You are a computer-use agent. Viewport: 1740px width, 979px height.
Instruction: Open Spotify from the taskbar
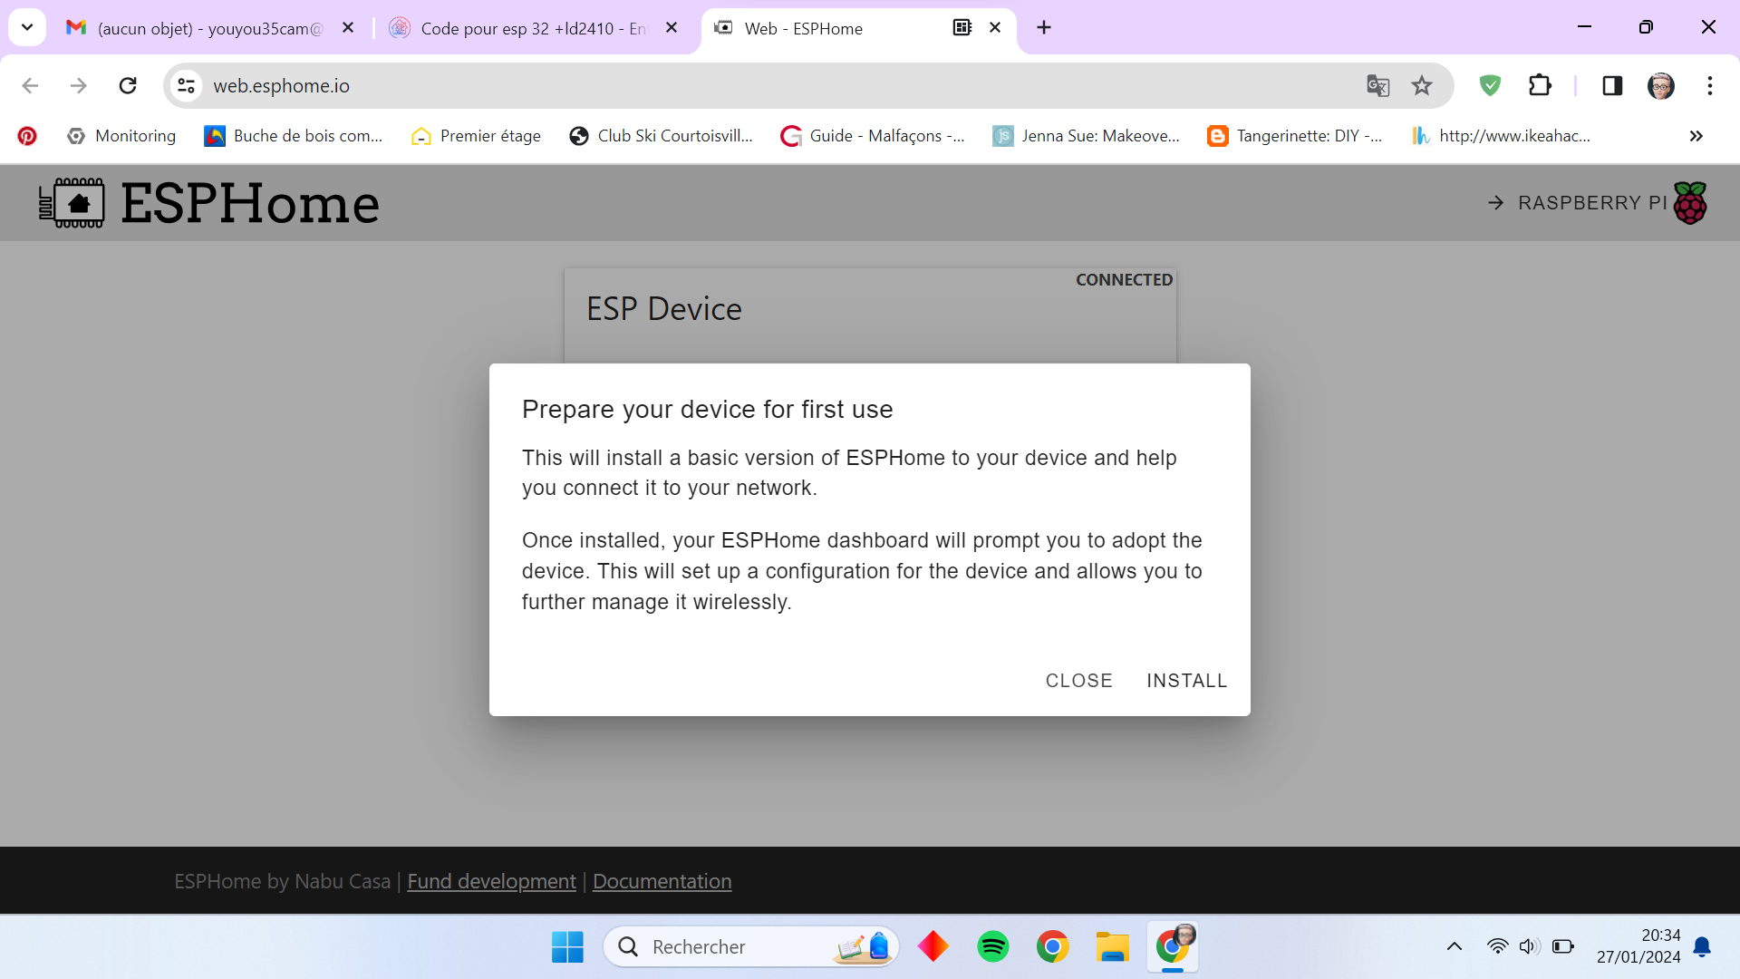click(x=993, y=947)
